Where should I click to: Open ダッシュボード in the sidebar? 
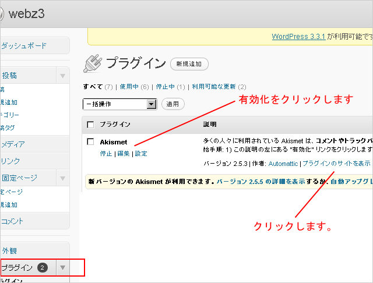[24, 45]
